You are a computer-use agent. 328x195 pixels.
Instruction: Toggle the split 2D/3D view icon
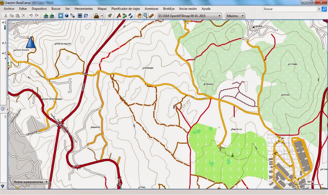[x=73, y=16]
